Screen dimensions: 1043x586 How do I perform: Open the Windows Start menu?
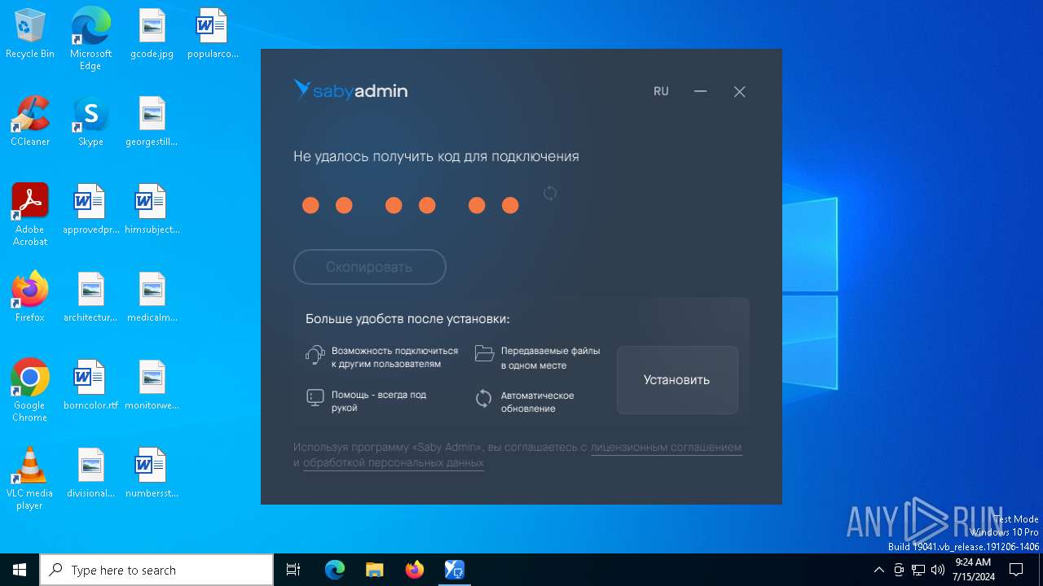[x=20, y=570]
